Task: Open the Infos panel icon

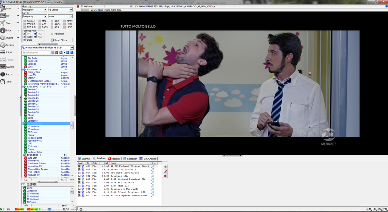Action: (x=3, y=30)
